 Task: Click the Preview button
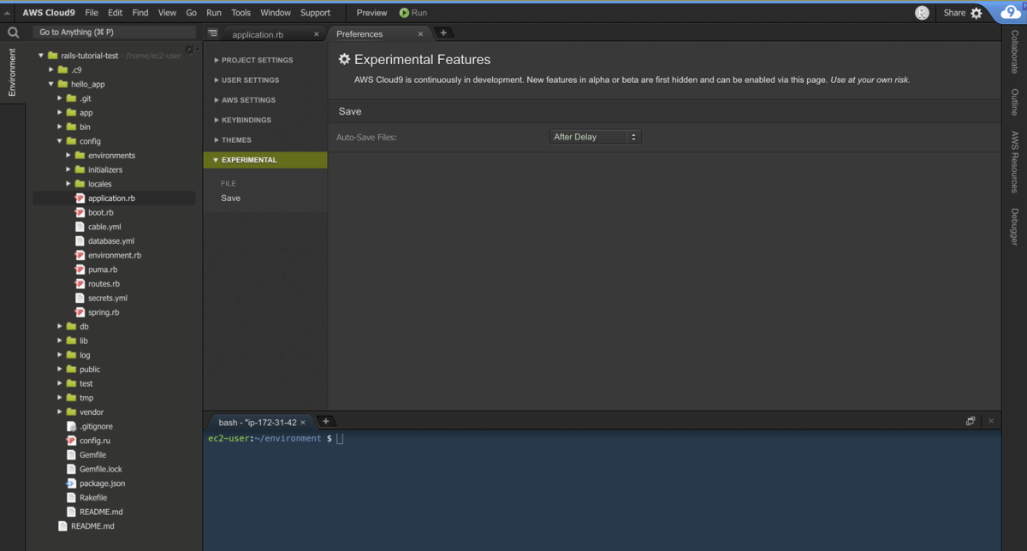tap(371, 13)
